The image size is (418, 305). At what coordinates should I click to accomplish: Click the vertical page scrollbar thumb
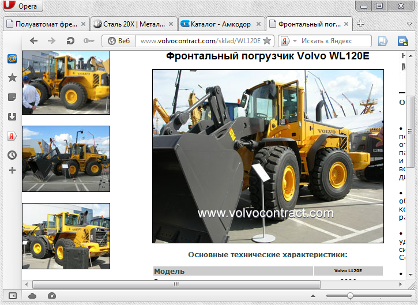(411, 131)
